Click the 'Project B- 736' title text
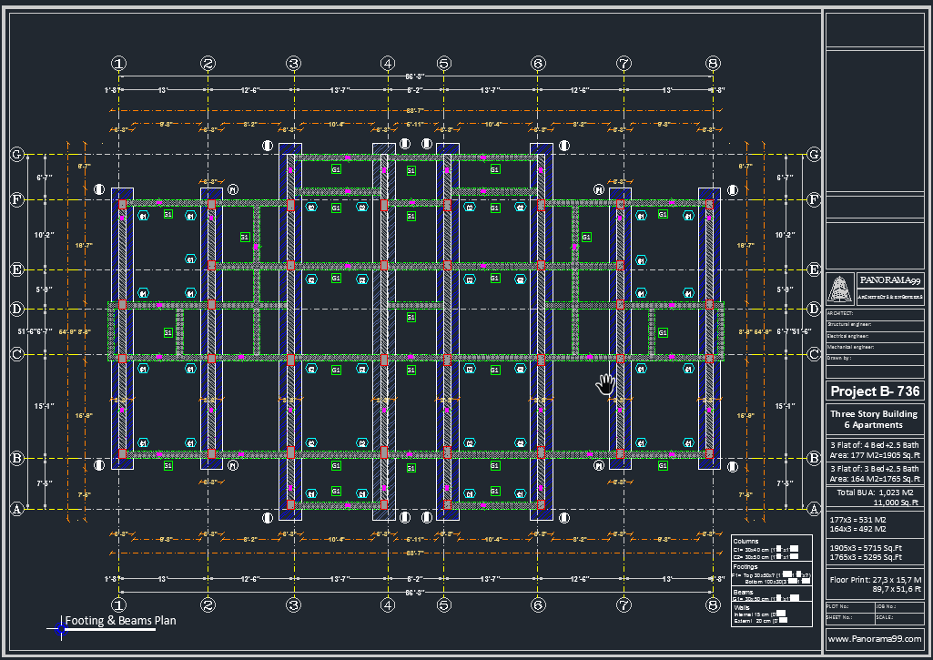 tap(875, 391)
